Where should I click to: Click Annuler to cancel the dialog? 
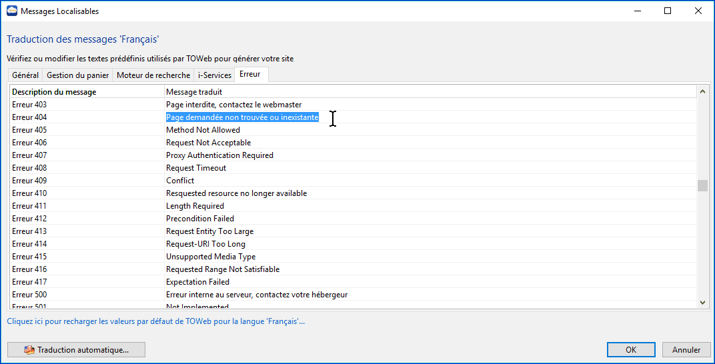click(x=686, y=349)
